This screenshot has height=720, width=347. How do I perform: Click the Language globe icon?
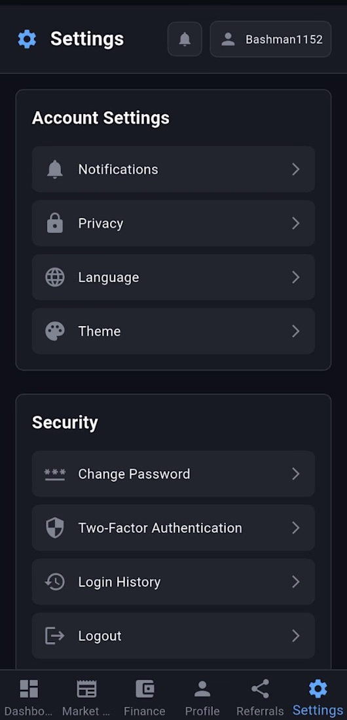click(55, 278)
